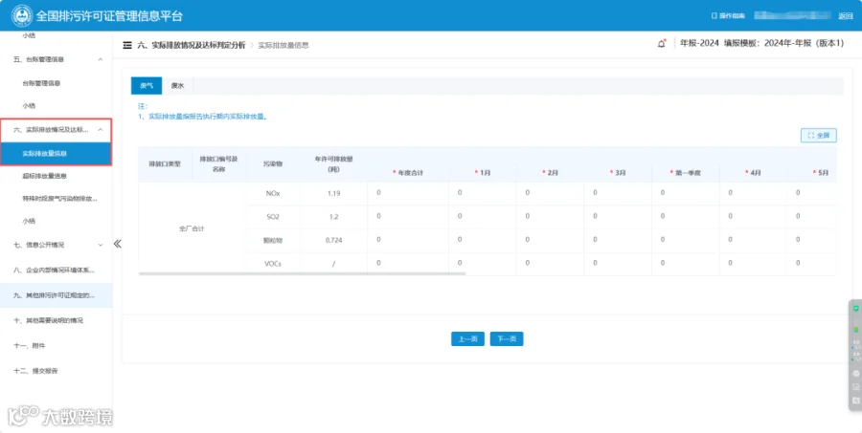
Task: Go to next page with 下一页
Action: (x=507, y=338)
